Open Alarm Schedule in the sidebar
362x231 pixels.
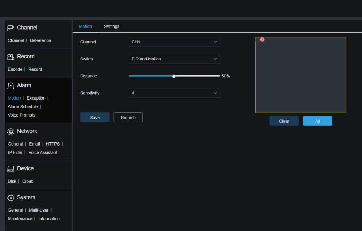[23, 107]
